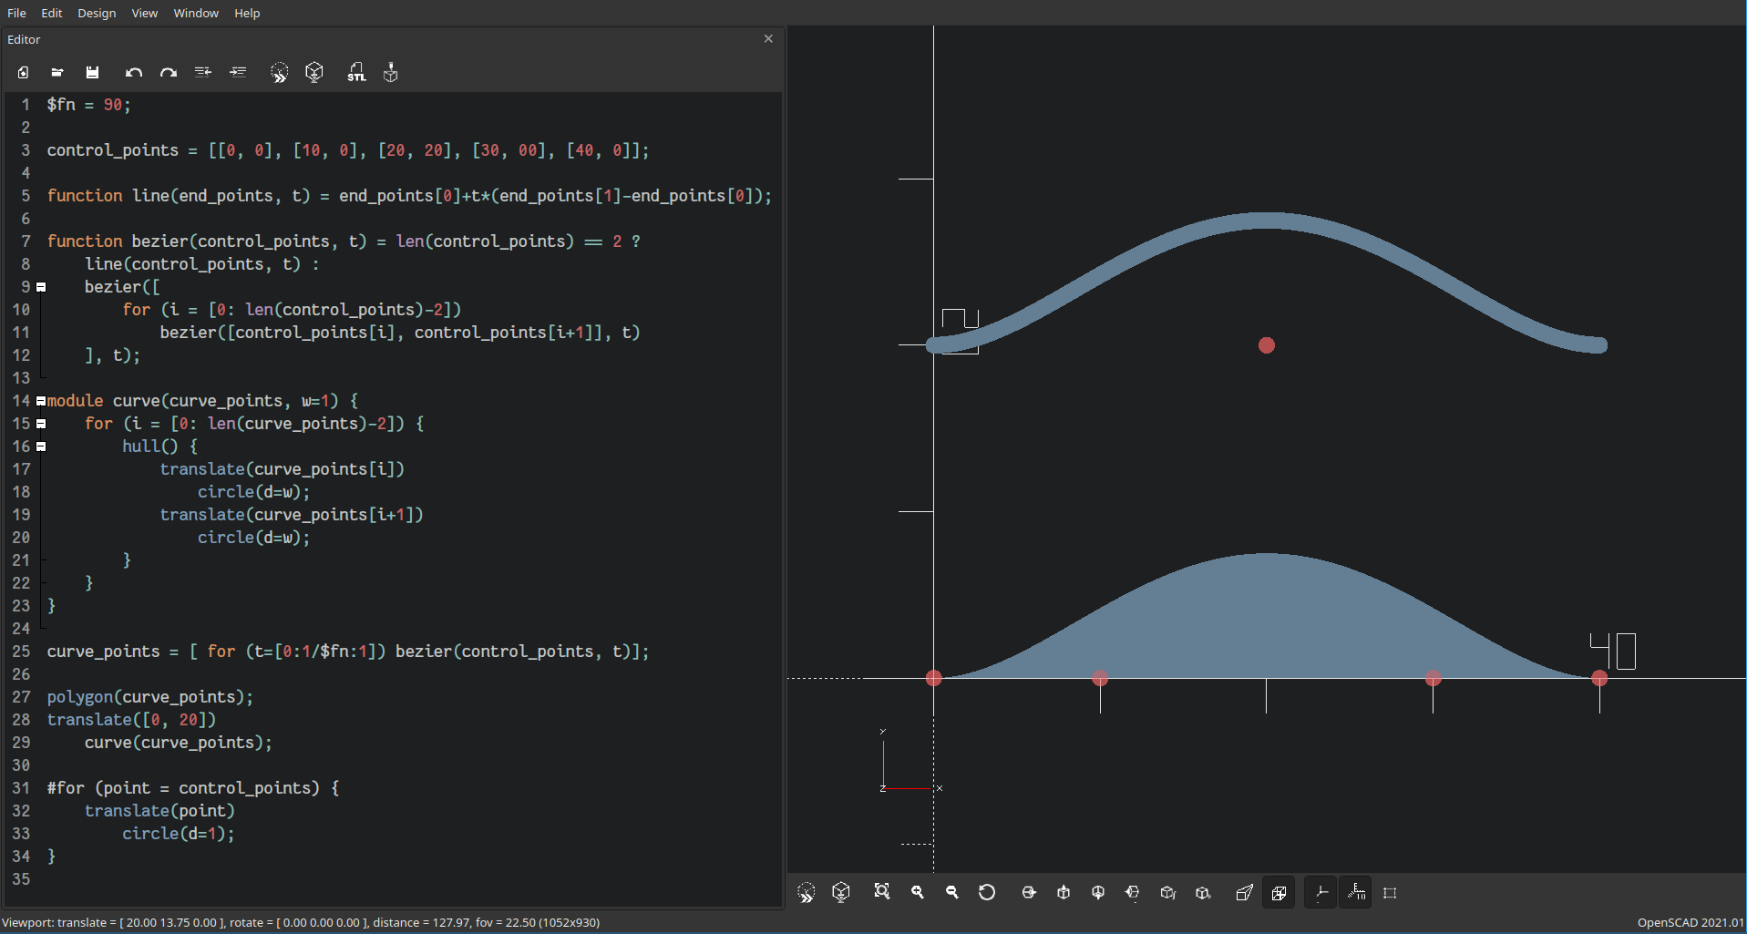Toggle Show Axes
Image resolution: width=1747 pixels, height=934 pixels.
pyautogui.click(x=1321, y=893)
